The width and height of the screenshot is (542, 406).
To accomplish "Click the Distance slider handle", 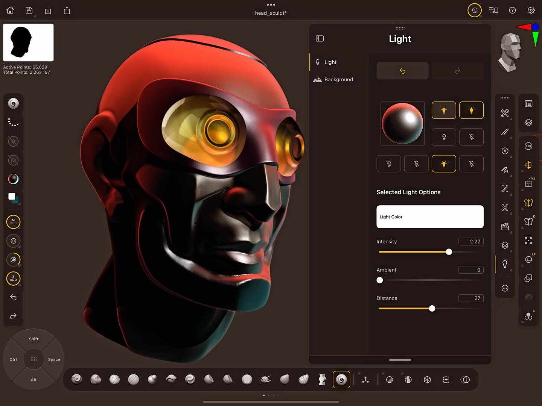I will pyautogui.click(x=432, y=308).
